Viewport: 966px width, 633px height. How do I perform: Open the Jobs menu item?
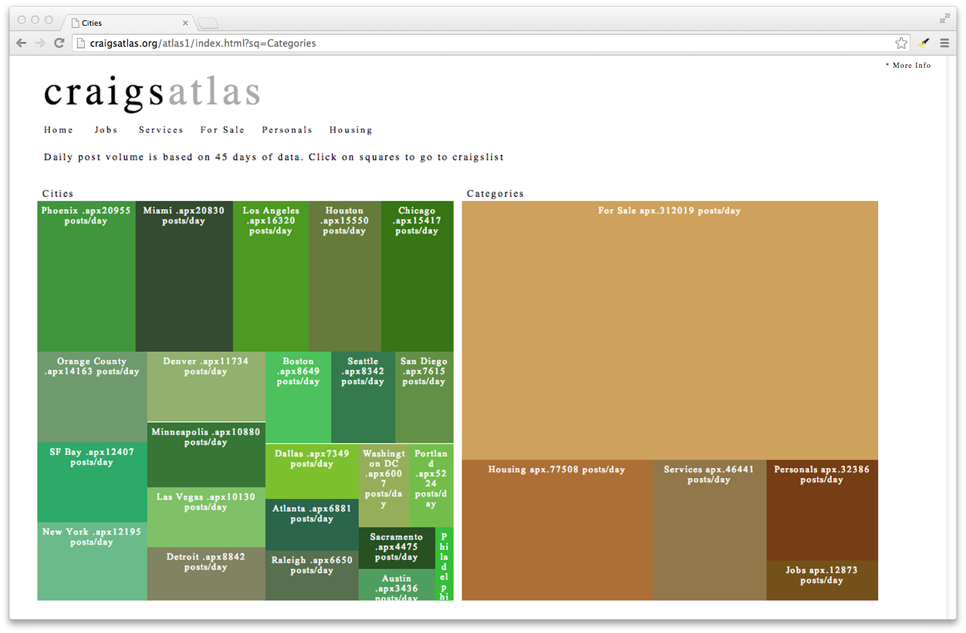click(106, 130)
